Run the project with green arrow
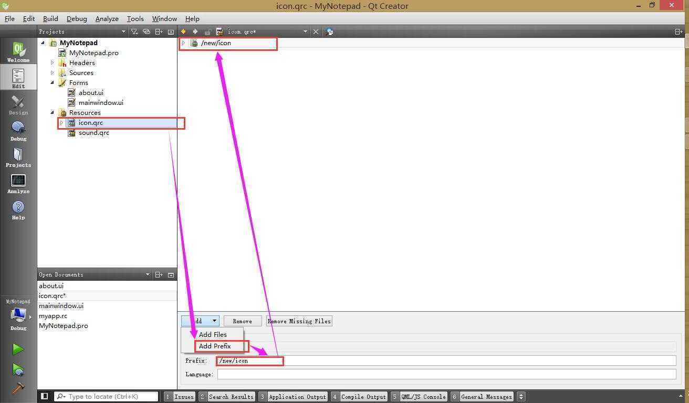 (18, 349)
